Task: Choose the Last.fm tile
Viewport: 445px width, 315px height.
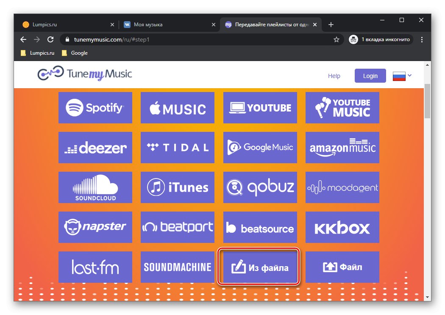Action: pyautogui.click(x=95, y=267)
